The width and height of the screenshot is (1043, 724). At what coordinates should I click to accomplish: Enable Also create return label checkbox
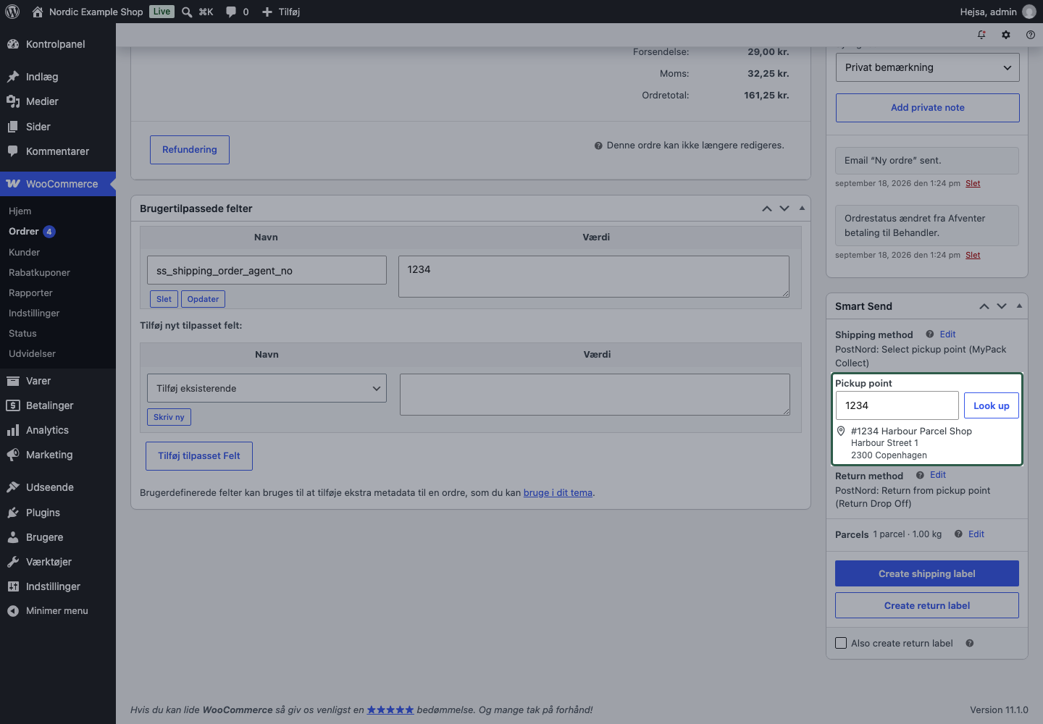pyautogui.click(x=841, y=643)
